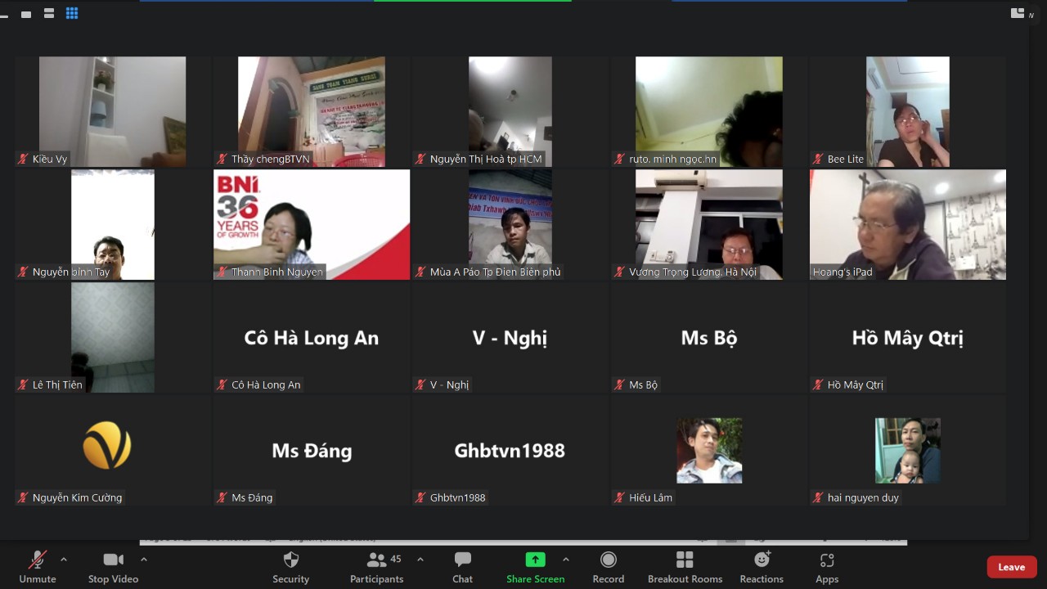Open the Apps panel

pyautogui.click(x=827, y=566)
